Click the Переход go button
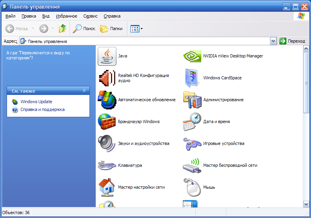Viewport: 311px width, 218px height. [x=292, y=41]
